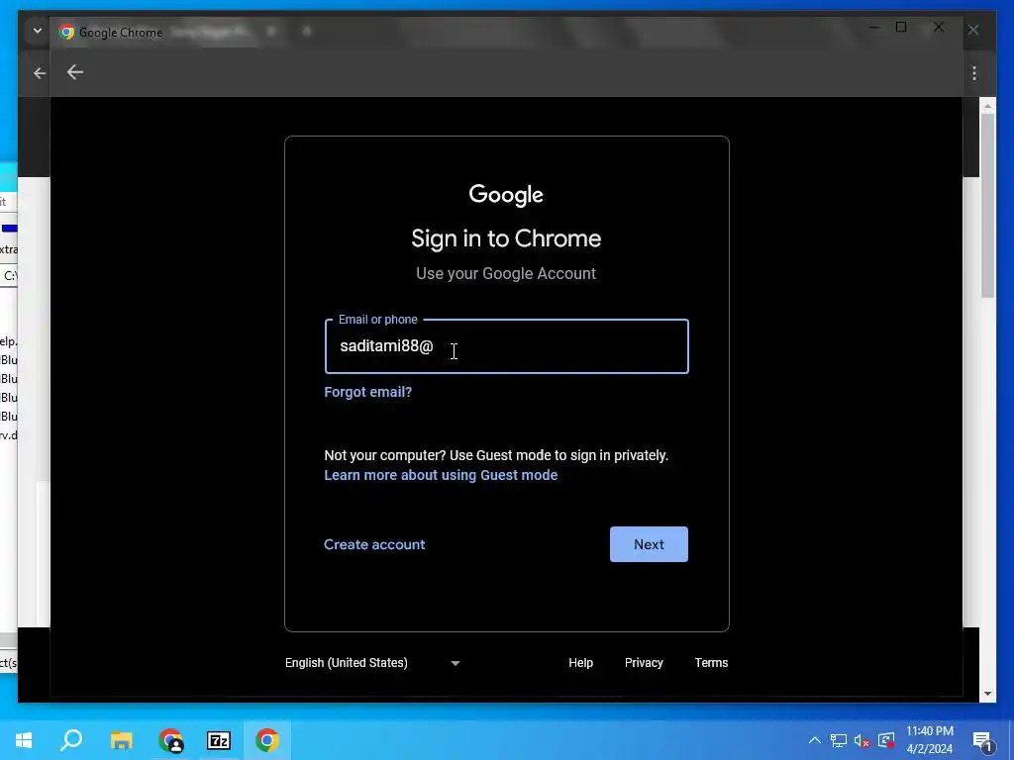
Task: Click the Google logo
Action: 506,195
